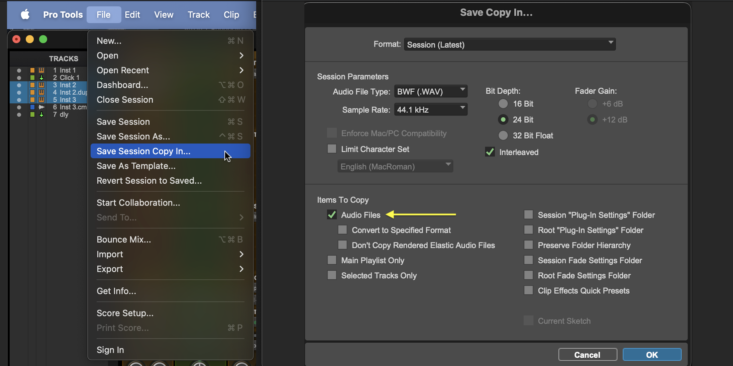The image size is (733, 366).
Task: Click the green color swatch of Click 1
Action: 32,78
